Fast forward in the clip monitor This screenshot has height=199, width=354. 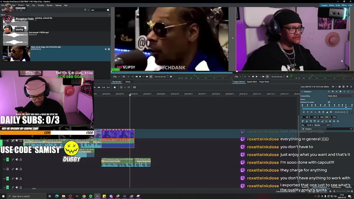pyautogui.click(x=147, y=77)
